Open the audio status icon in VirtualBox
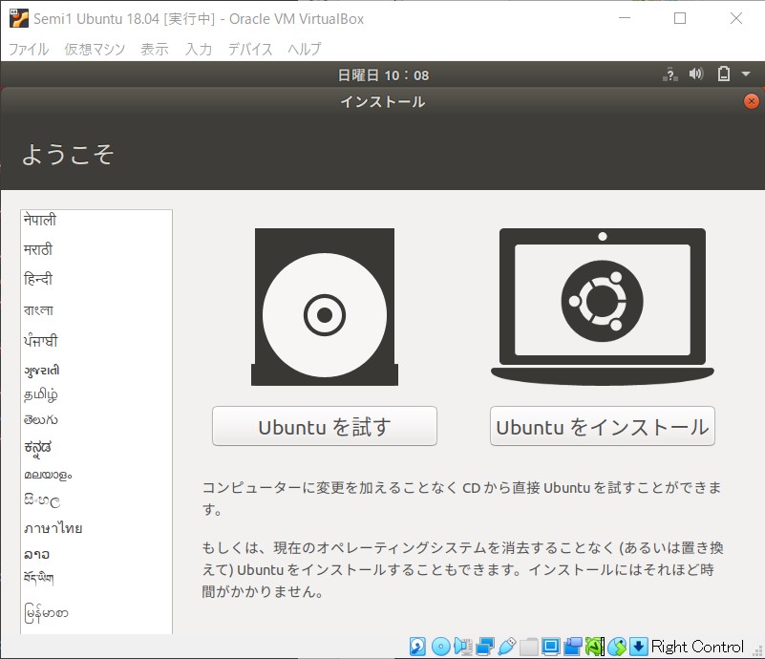765x659 pixels. coord(462,647)
